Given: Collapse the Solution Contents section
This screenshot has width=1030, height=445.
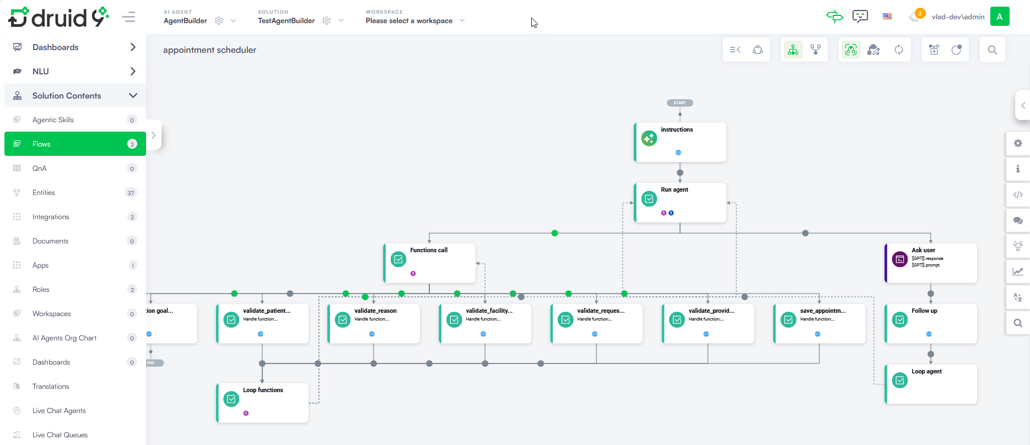Looking at the screenshot, I should point(132,96).
